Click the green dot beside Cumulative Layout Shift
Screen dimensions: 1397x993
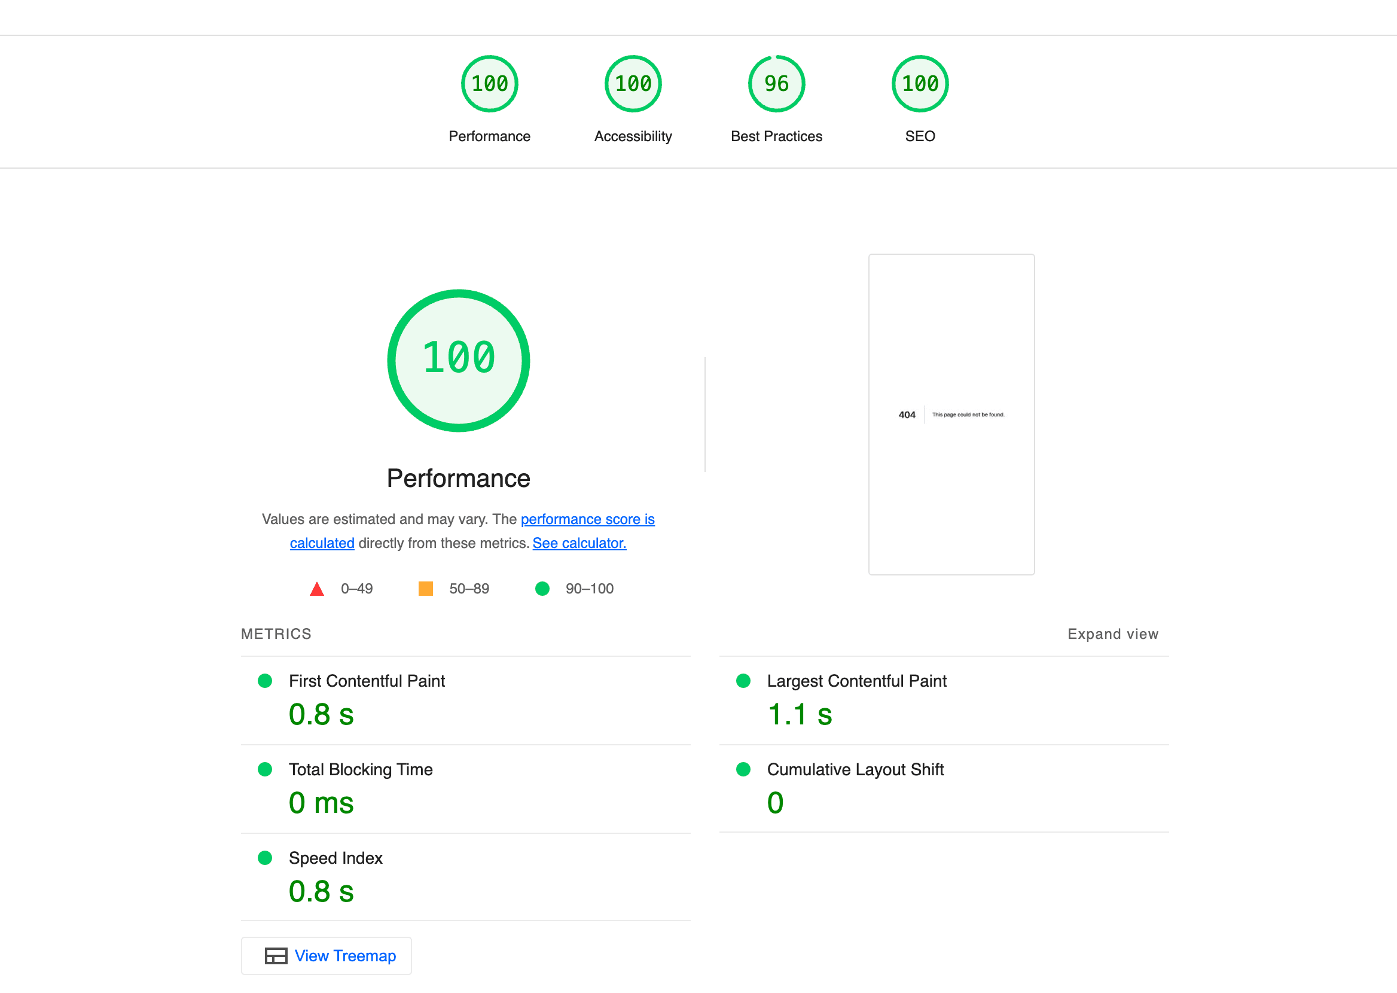pos(743,770)
